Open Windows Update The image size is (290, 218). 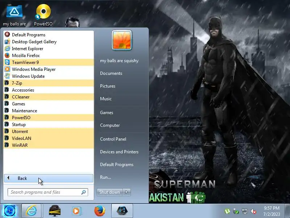tap(49, 76)
